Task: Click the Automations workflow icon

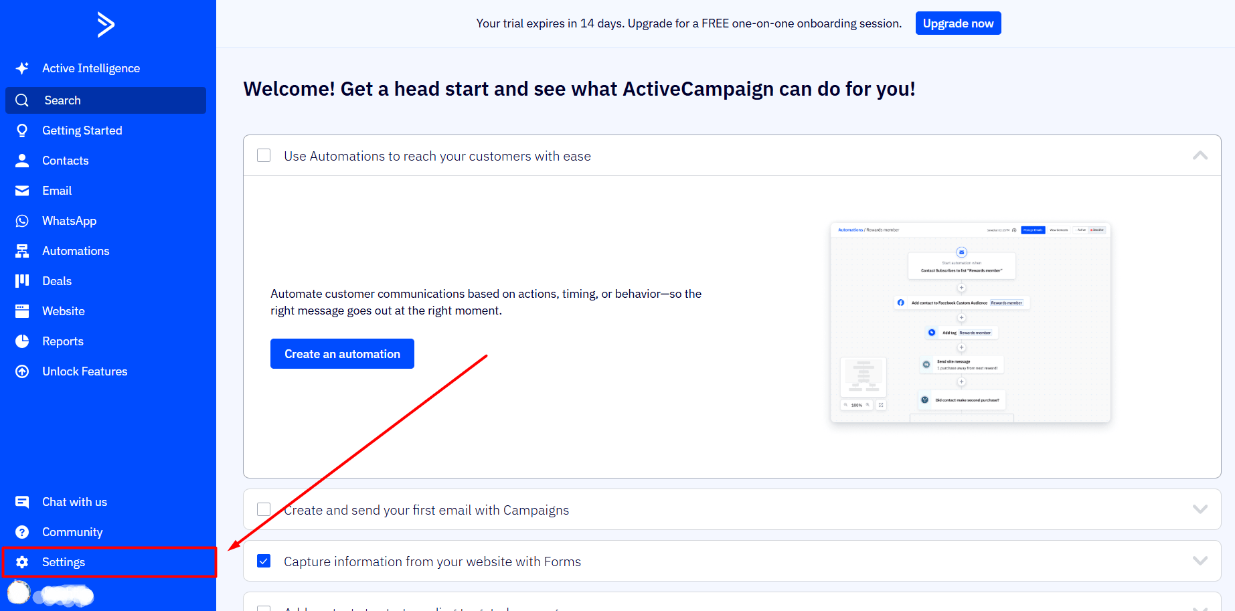Action: [x=22, y=251]
